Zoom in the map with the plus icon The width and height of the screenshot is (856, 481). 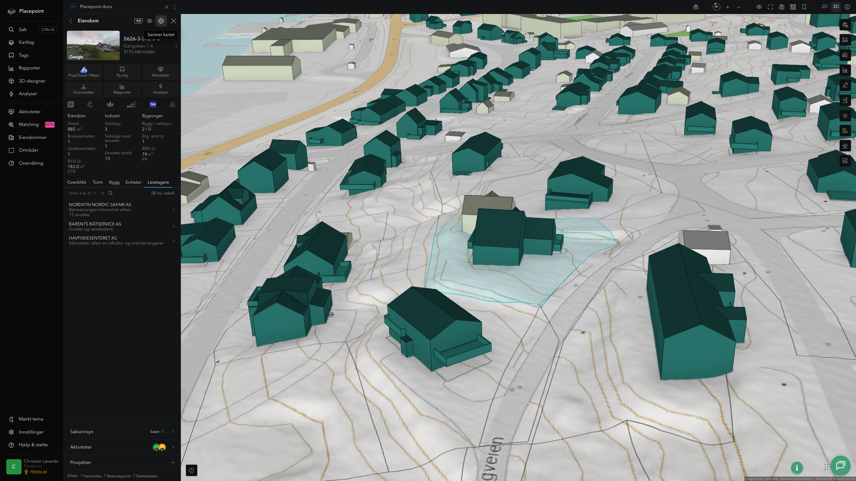[728, 7]
